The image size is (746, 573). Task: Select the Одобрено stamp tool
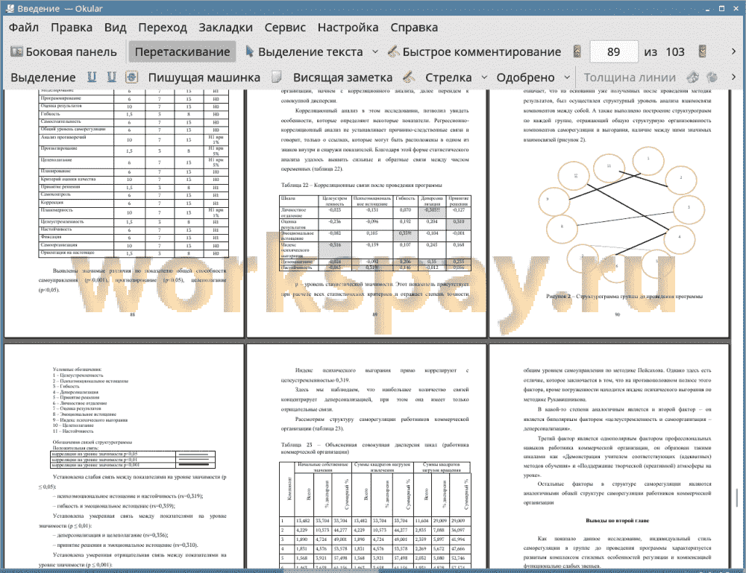pos(526,77)
